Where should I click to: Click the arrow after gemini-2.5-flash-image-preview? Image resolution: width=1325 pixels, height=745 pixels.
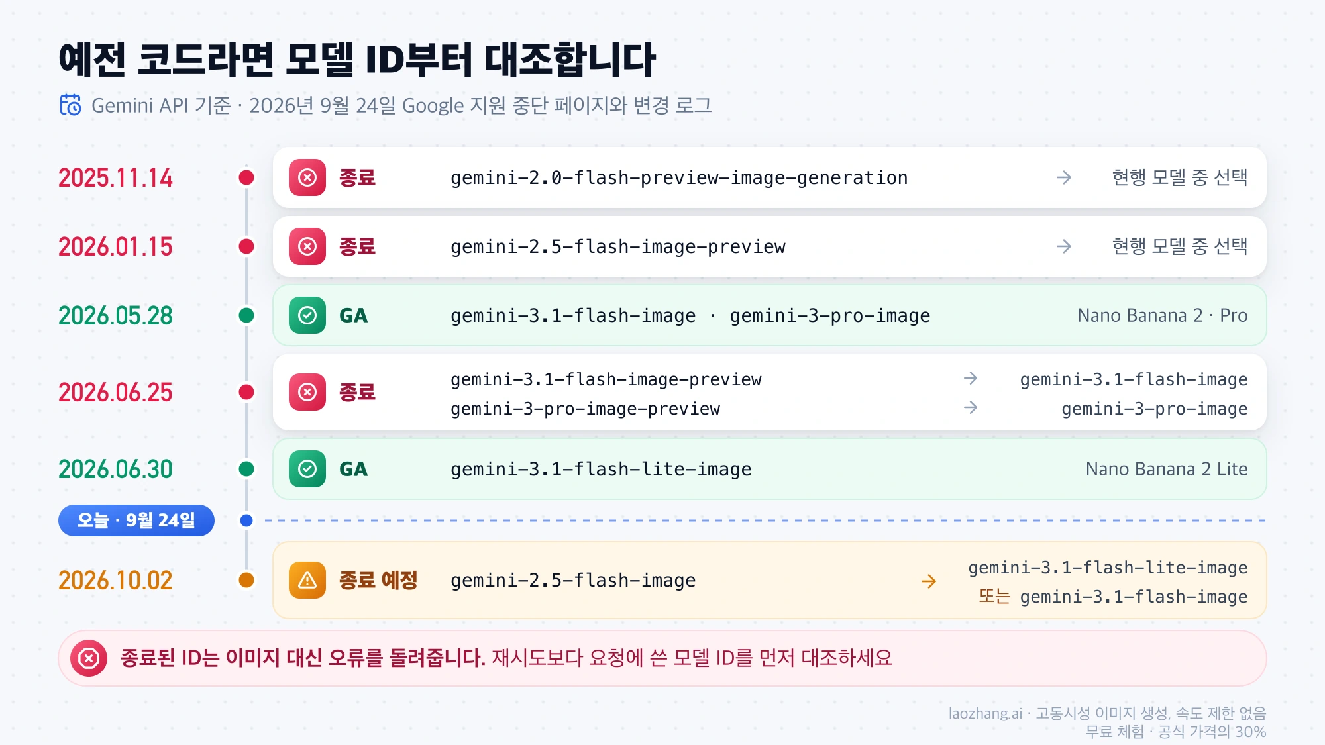(1064, 246)
